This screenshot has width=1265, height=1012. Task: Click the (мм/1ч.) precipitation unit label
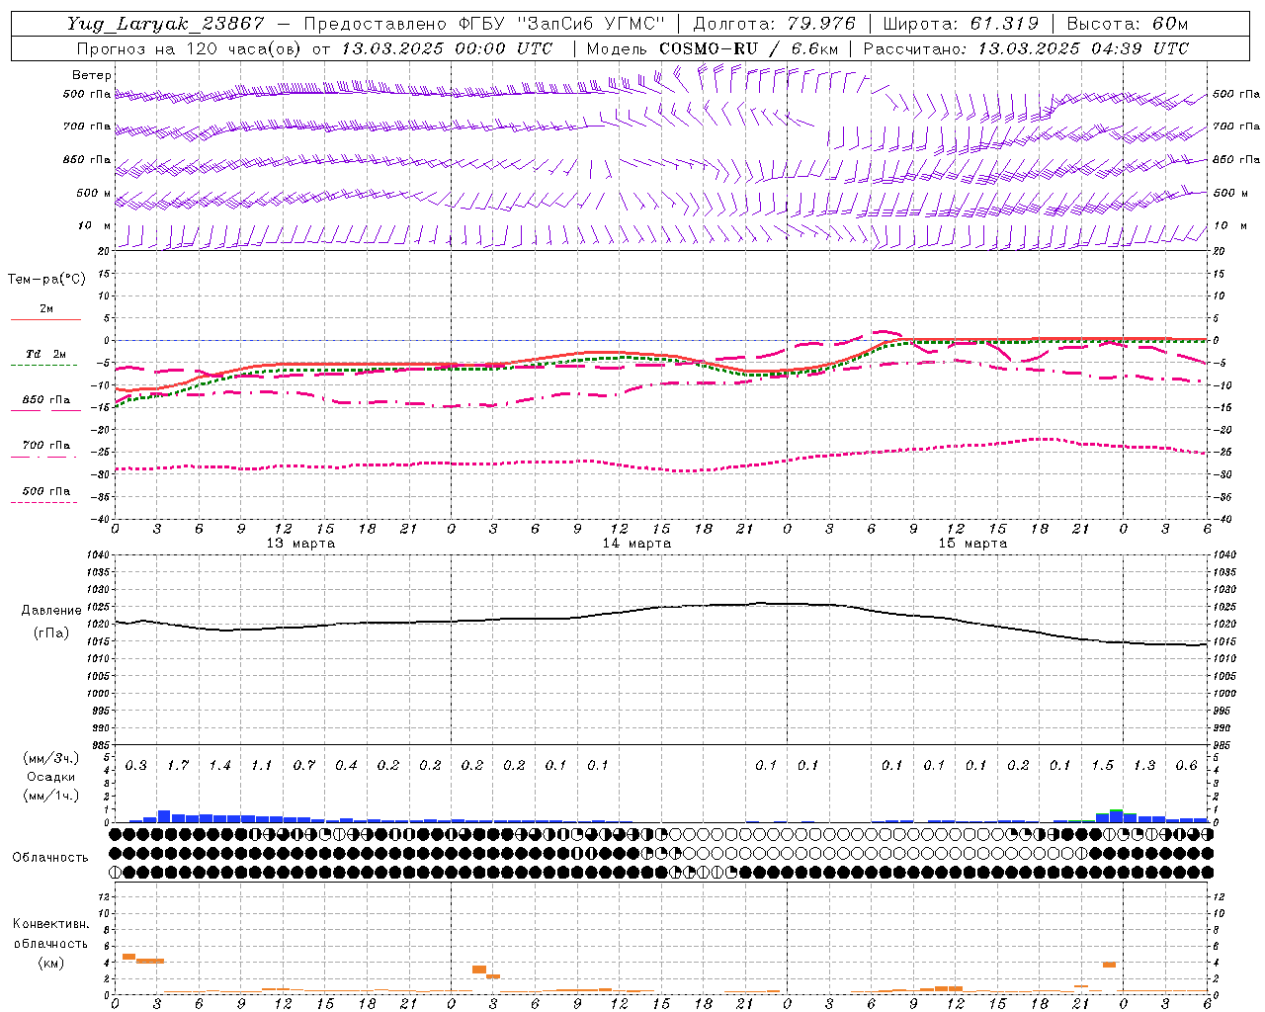click(x=49, y=796)
